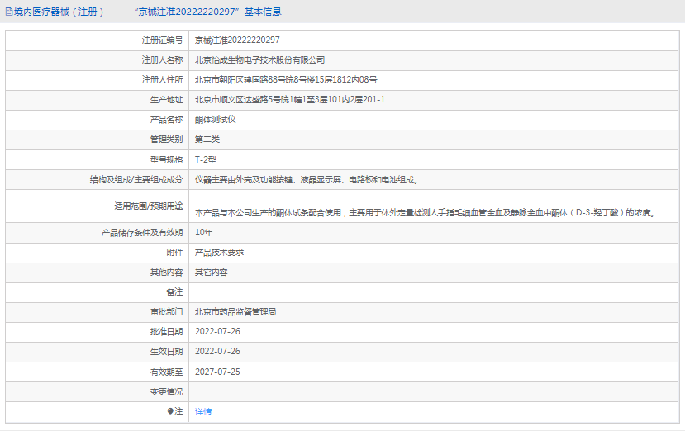Select the label 备注
This screenshot has height=431, width=685.
coord(174,292)
